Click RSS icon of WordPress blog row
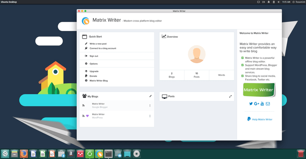Viewport: 306px width, 159px height. (84, 116)
